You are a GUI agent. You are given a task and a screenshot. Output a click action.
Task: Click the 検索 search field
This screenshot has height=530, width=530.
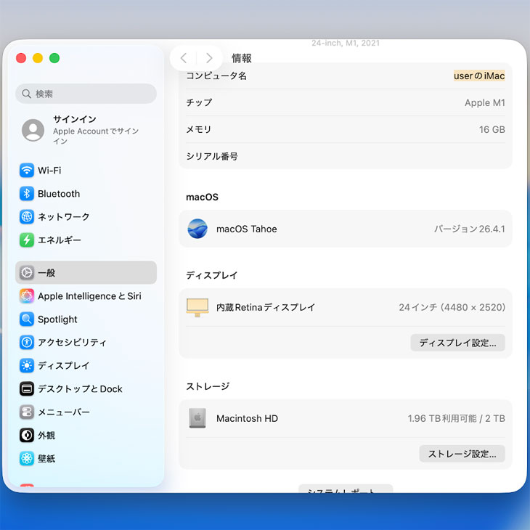[x=86, y=94]
